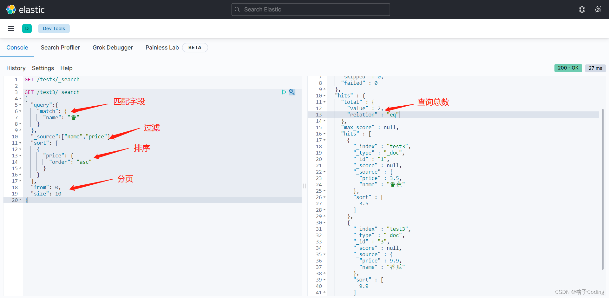Screen dimensions: 609x298
Task: Open console Help
Action: [66, 68]
